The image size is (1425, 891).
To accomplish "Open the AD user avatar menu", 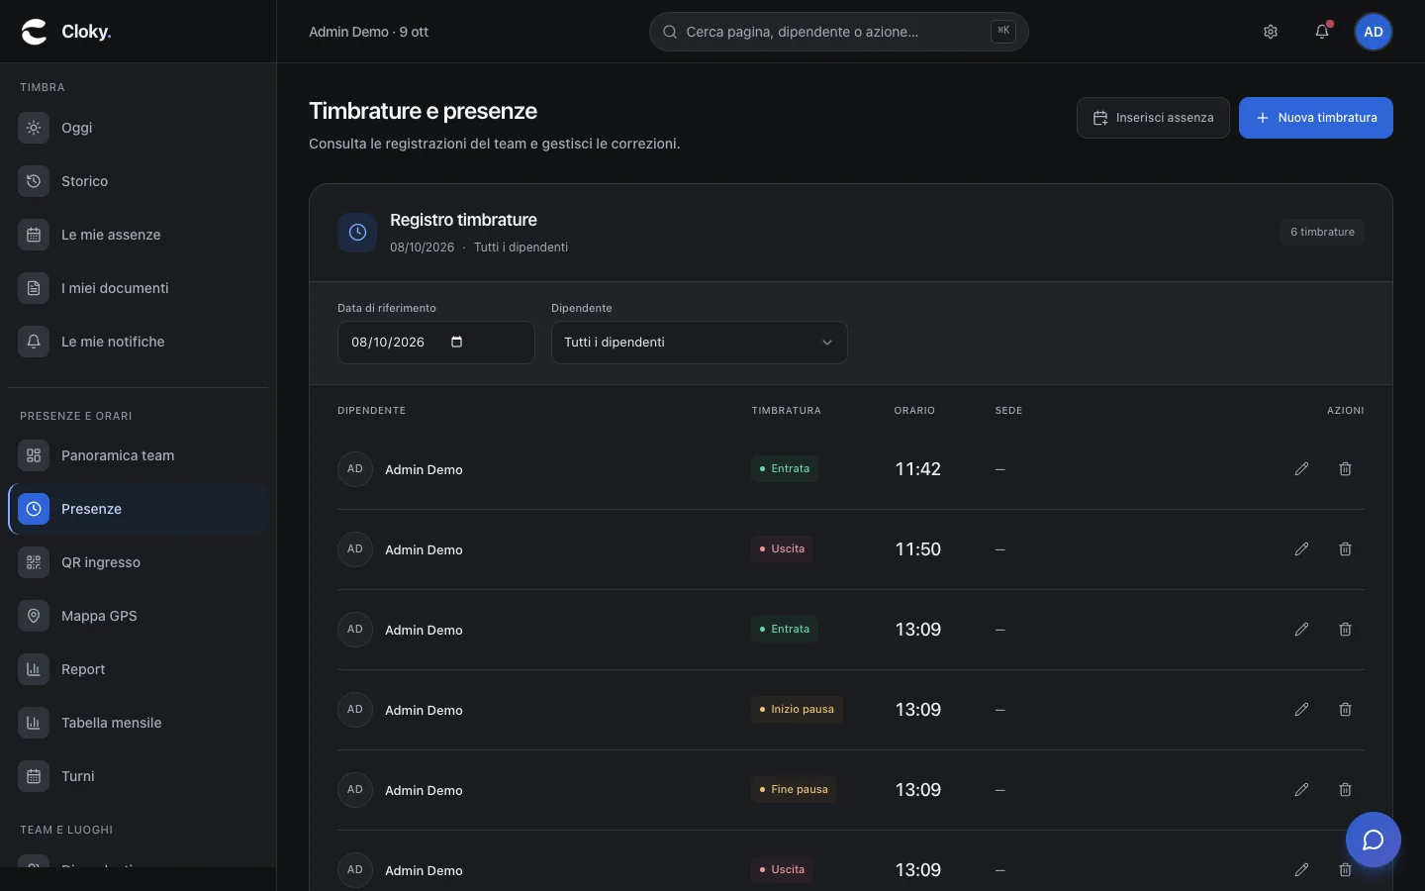I will tap(1374, 32).
